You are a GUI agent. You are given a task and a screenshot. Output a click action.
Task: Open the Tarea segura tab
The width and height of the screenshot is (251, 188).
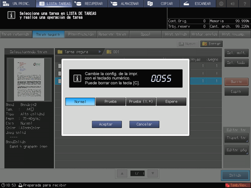click(48, 34)
